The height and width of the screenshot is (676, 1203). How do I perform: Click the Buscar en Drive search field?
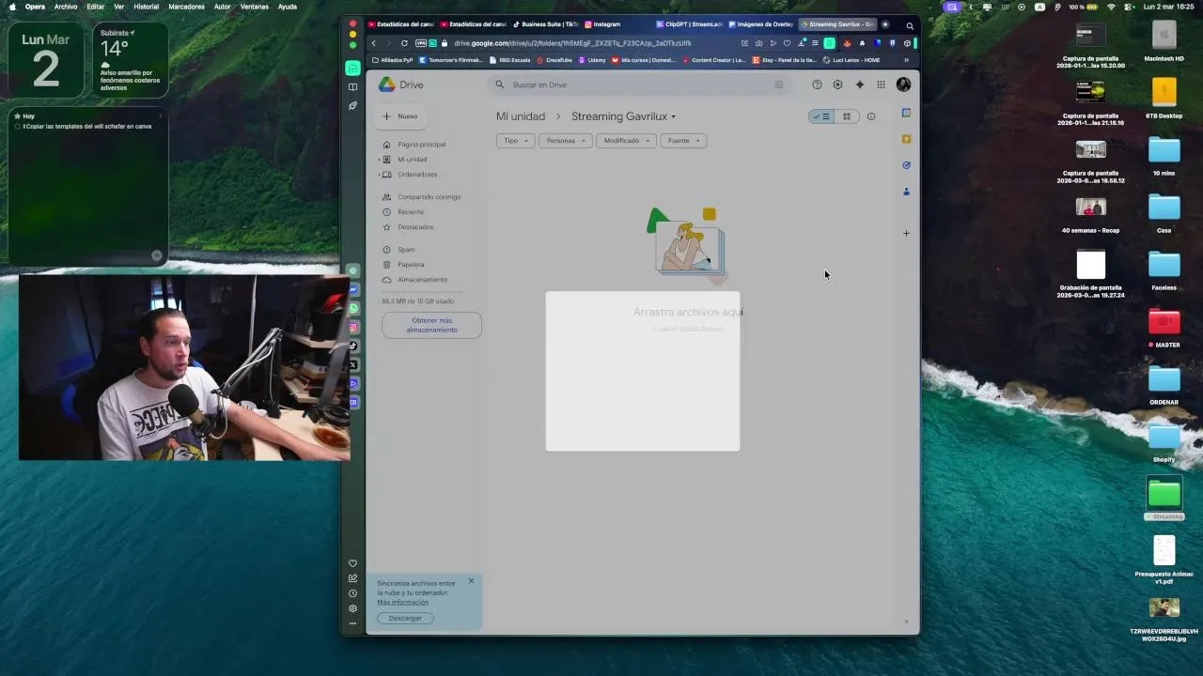(639, 84)
